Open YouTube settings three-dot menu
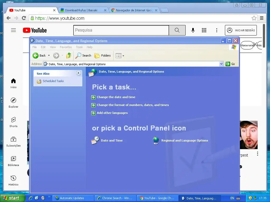This screenshot has height=202, width=270. click(217, 30)
